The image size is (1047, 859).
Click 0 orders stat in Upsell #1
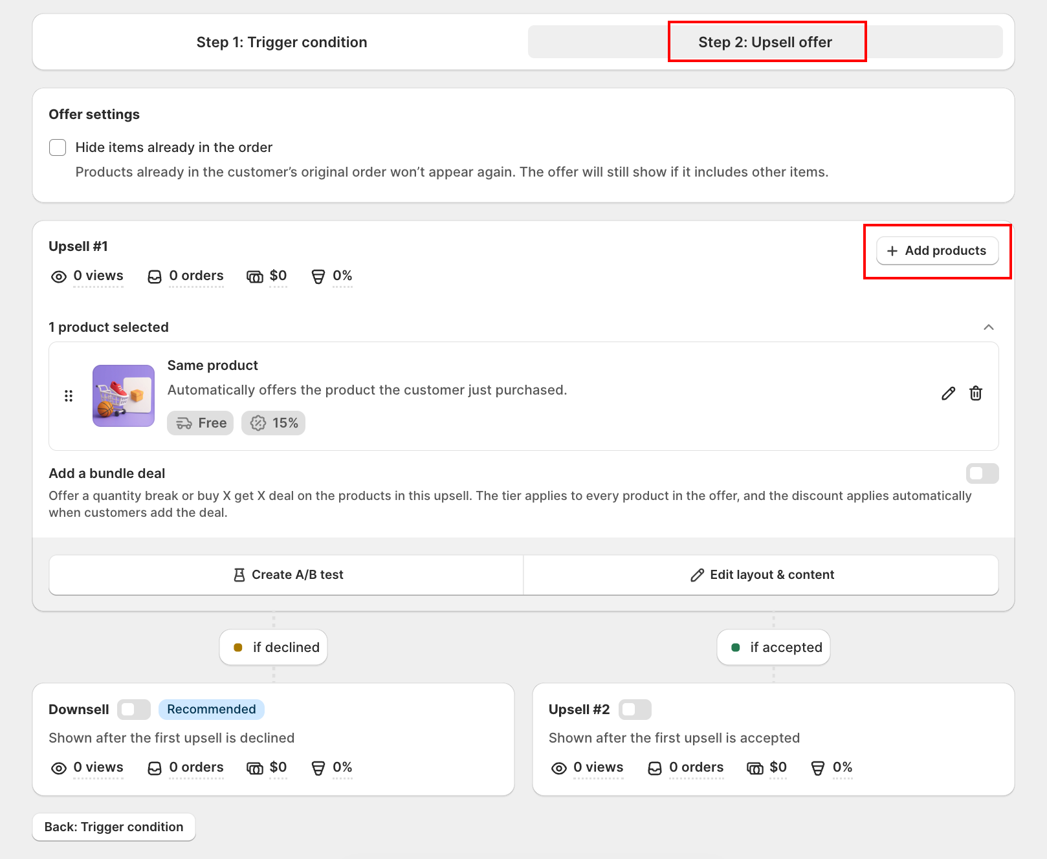pos(196,276)
